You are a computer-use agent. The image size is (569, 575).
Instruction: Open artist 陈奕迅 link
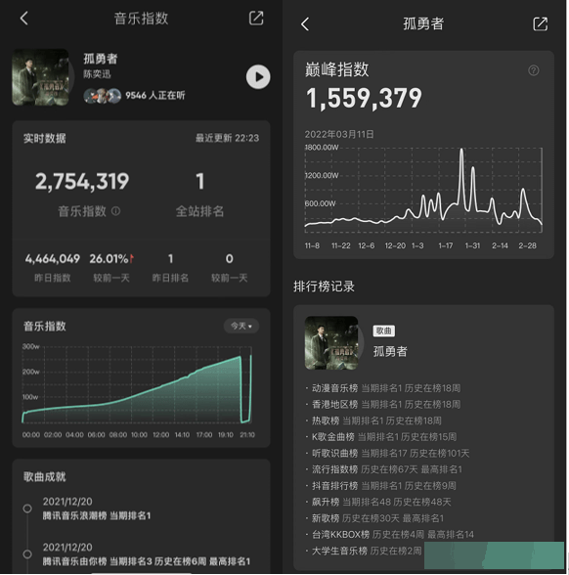coord(97,74)
